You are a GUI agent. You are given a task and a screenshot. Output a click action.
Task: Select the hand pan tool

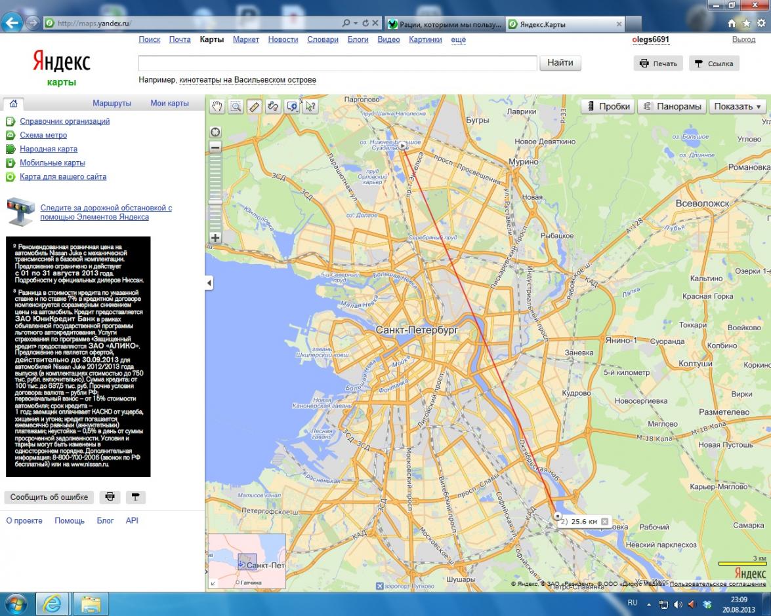(x=216, y=106)
